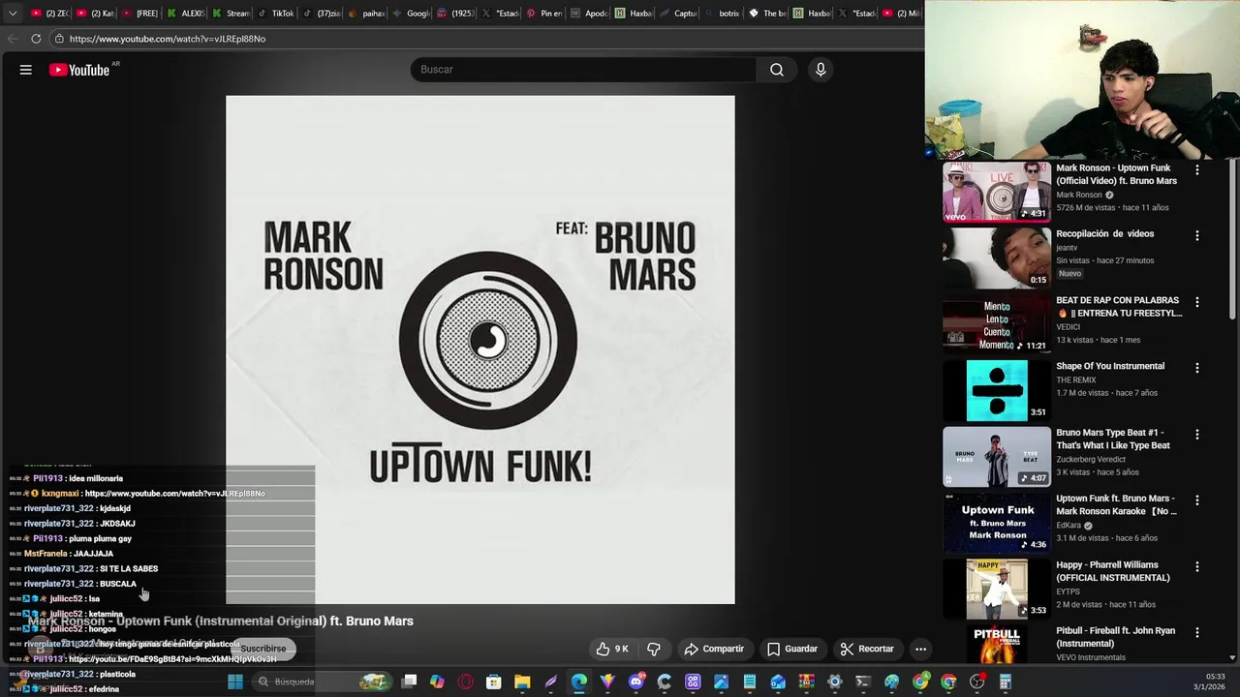
Task: Switch to the botrix browser tab
Action: (723, 14)
